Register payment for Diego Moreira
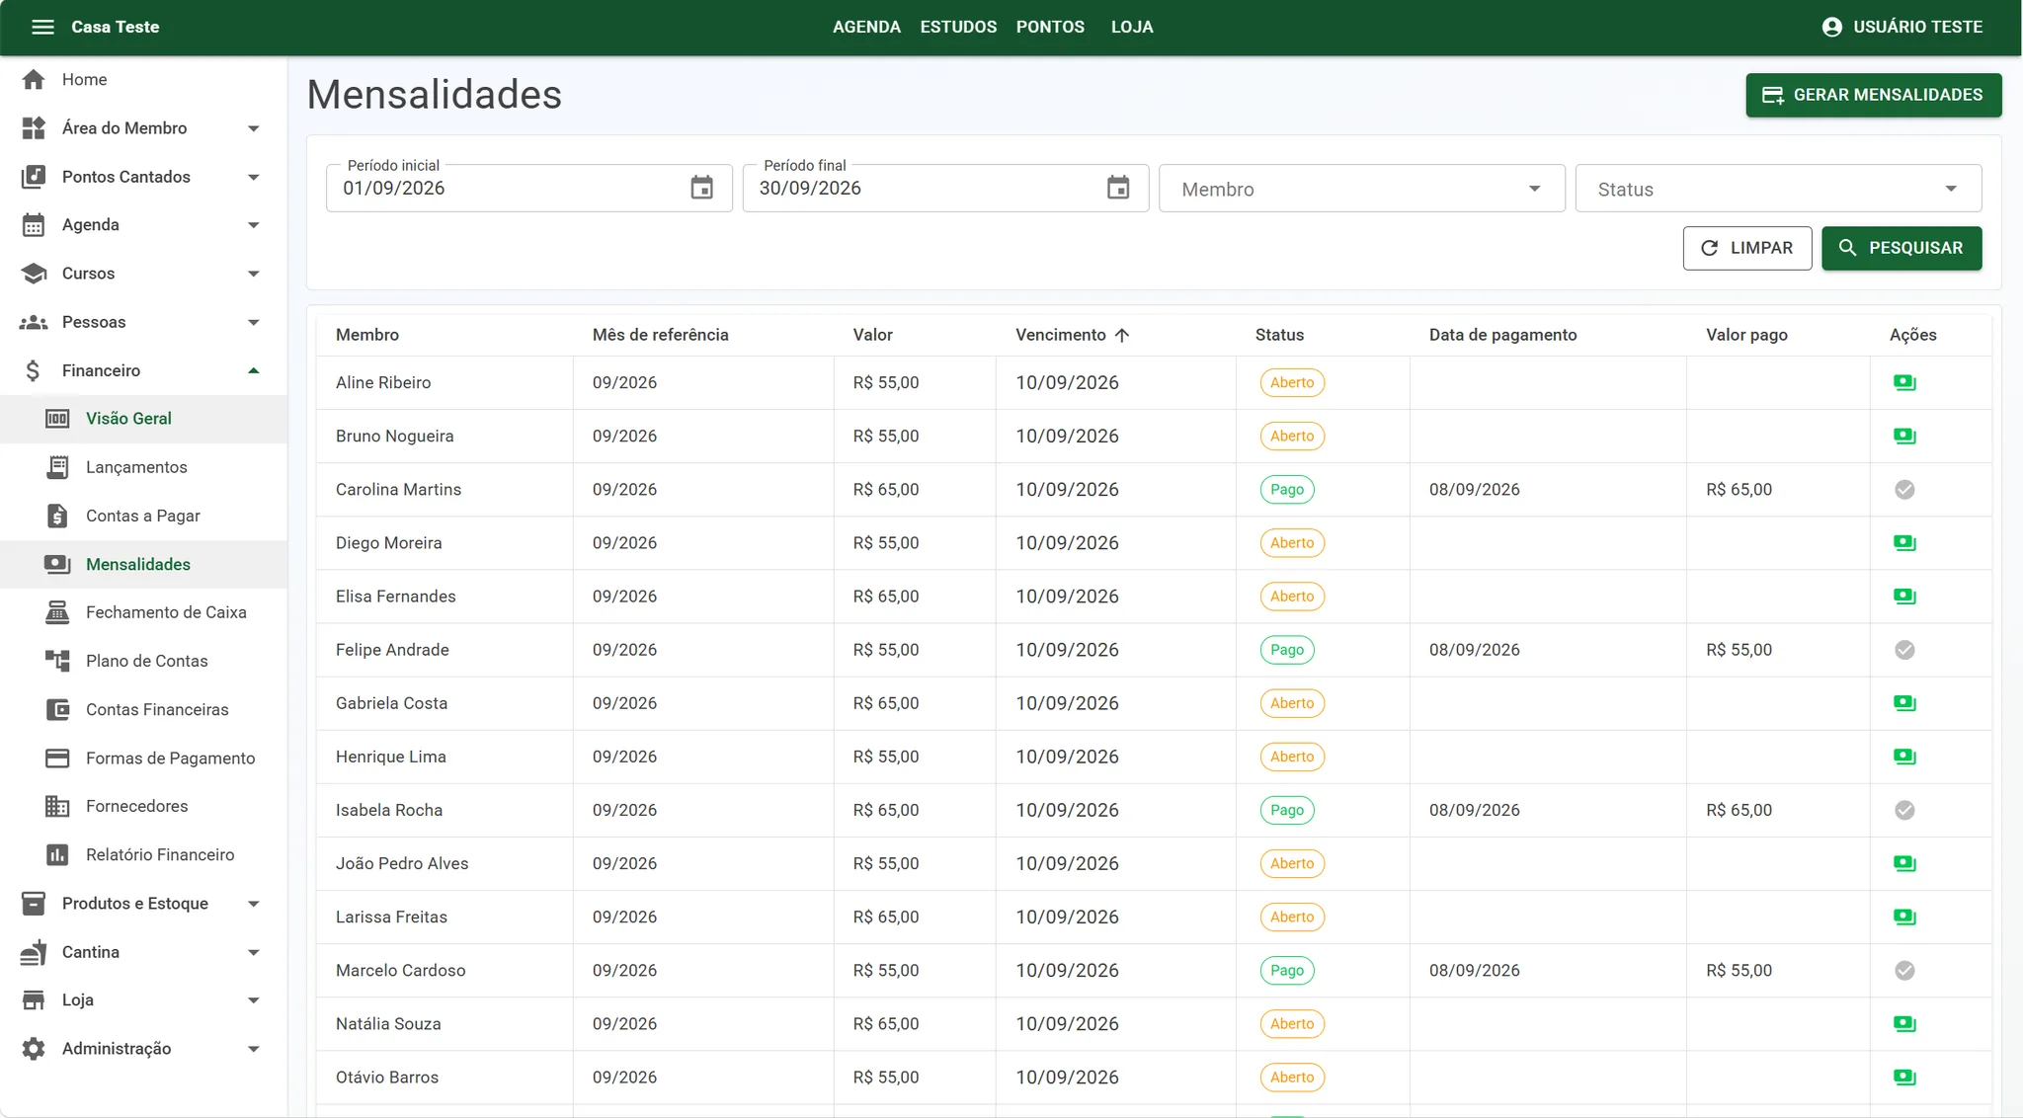 point(1904,543)
